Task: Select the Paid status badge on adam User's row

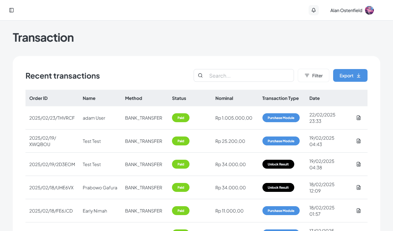Action: [181, 118]
